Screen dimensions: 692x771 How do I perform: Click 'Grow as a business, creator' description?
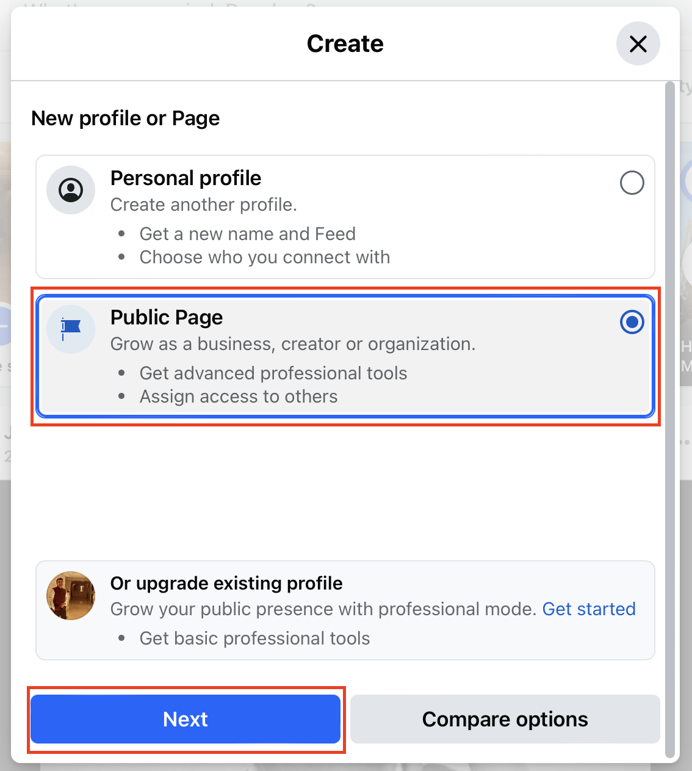226,344
